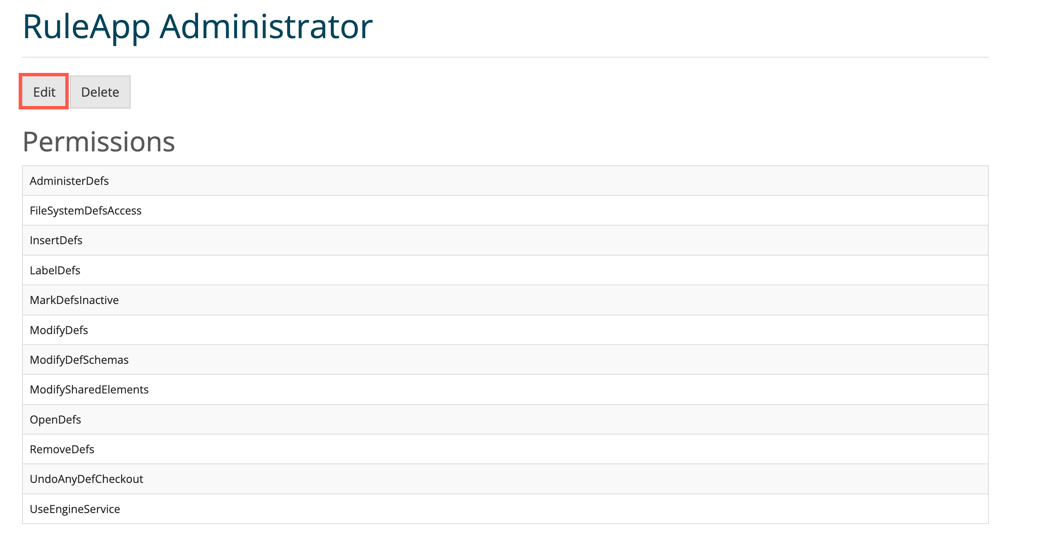The height and width of the screenshot is (541, 1061).
Task: Click the ModifyDefs permission entry
Action: pyautogui.click(x=59, y=330)
